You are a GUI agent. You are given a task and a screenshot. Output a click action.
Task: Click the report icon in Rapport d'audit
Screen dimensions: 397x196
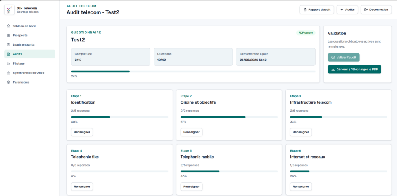(305, 10)
